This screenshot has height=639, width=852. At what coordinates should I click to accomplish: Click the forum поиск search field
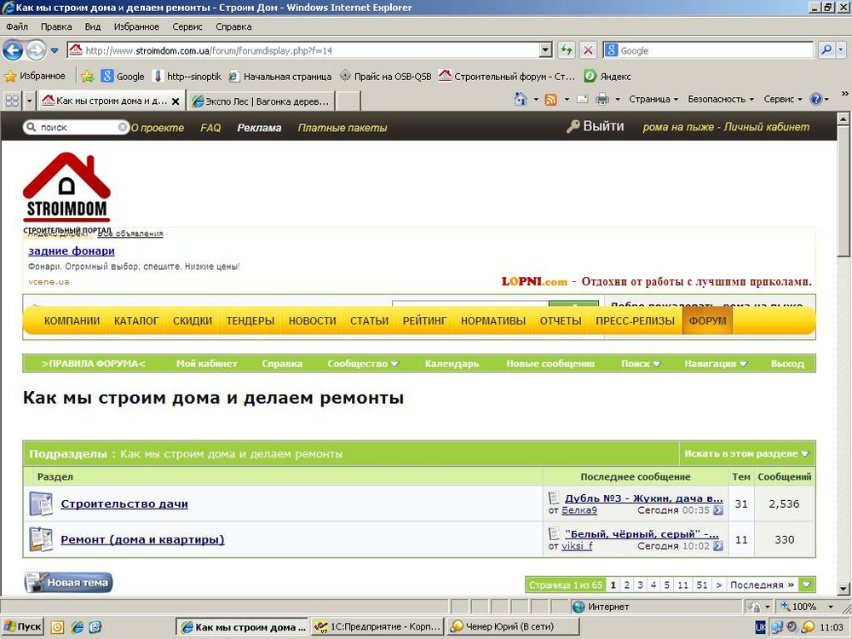point(77,127)
